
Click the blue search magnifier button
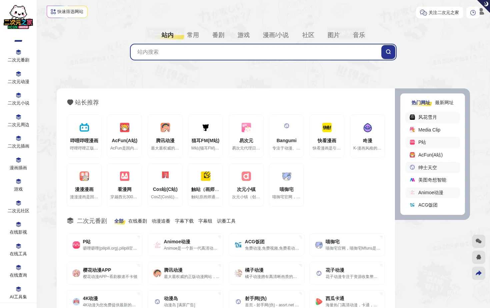click(388, 52)
